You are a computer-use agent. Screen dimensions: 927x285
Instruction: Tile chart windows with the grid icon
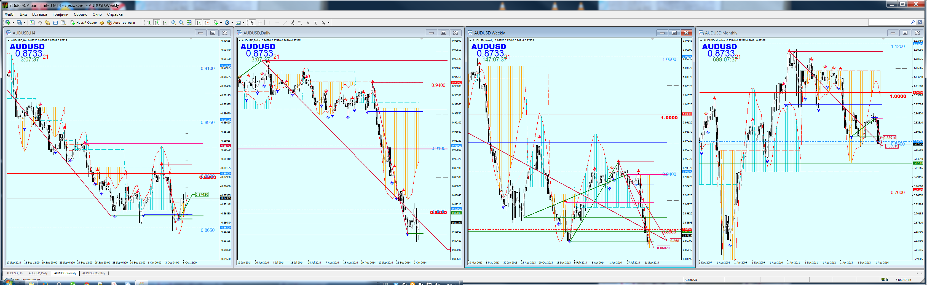[x=189, y=23]
